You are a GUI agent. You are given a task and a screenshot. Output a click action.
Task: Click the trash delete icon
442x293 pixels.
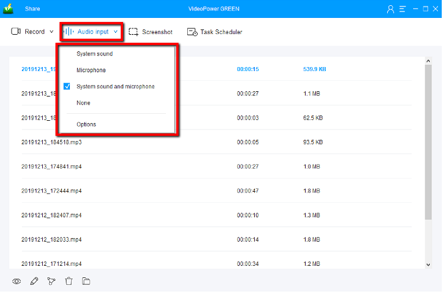(x=69, y=281)
